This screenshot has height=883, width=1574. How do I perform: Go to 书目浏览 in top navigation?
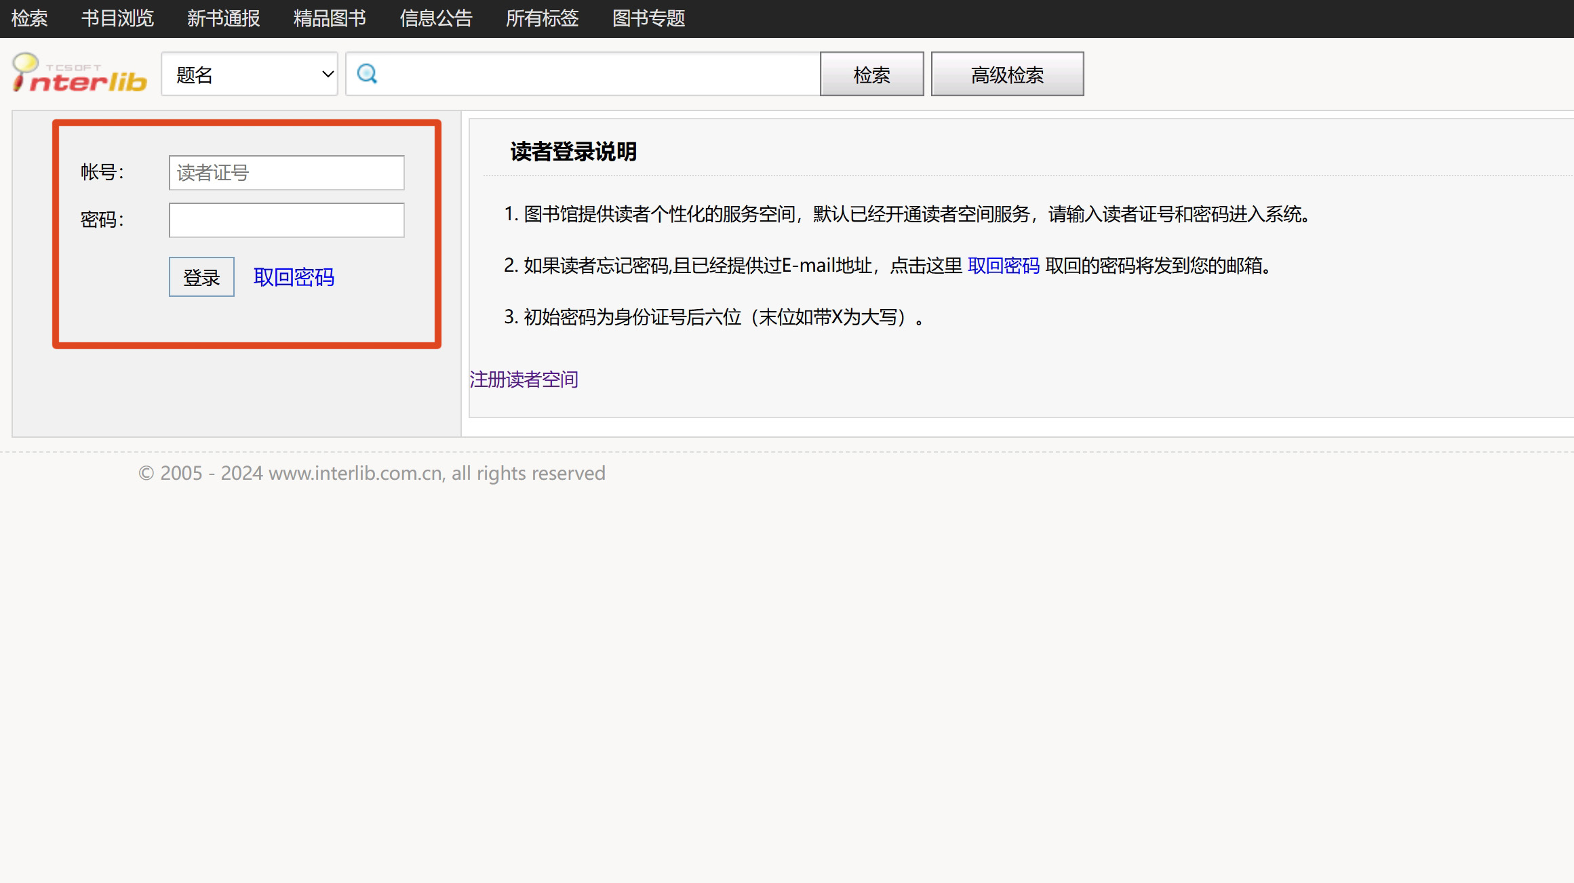(118, 18)
